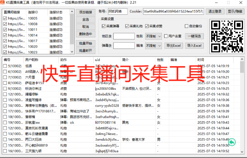Click the results table scrollbar thumb
This screenshot has height=158, width=247.
tap(242, 67)
